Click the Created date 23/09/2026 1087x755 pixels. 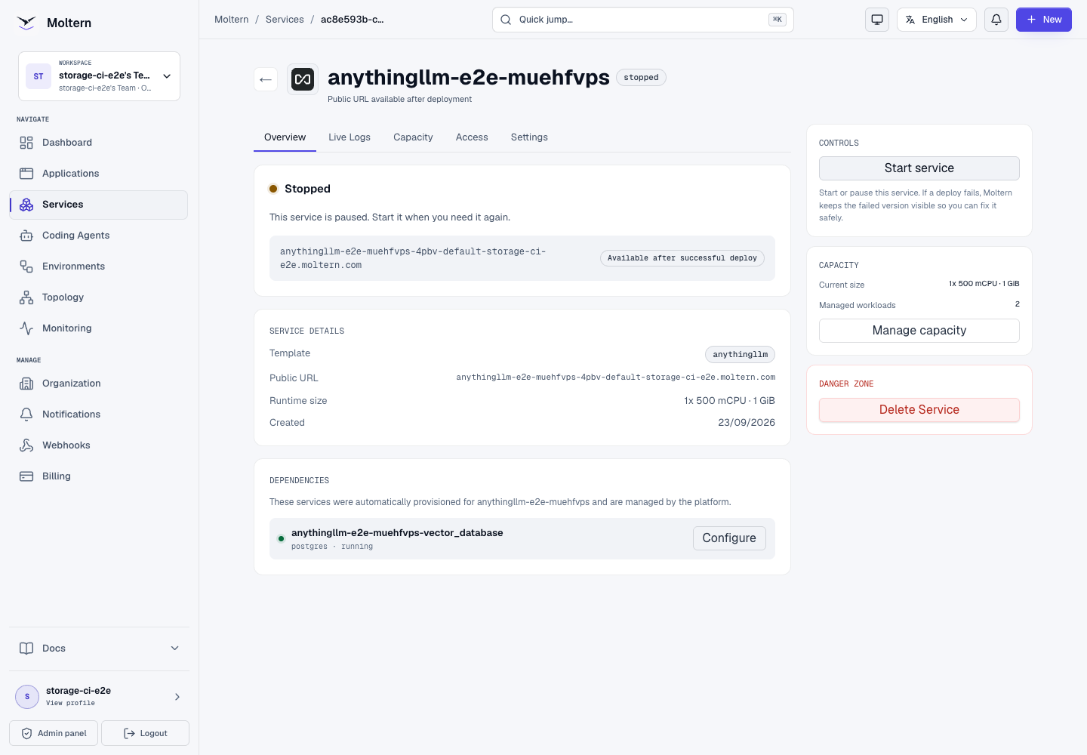pos(747,423)
